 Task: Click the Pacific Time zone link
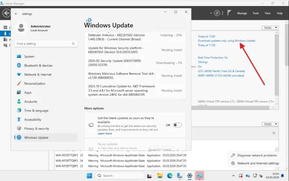point(221,71)
